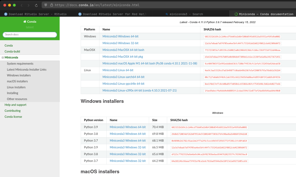Image resolution: width=296 pixels, height=177 pixels.
Task: Click the 'latest' version label under Conda
Action: tap(30, 27)
